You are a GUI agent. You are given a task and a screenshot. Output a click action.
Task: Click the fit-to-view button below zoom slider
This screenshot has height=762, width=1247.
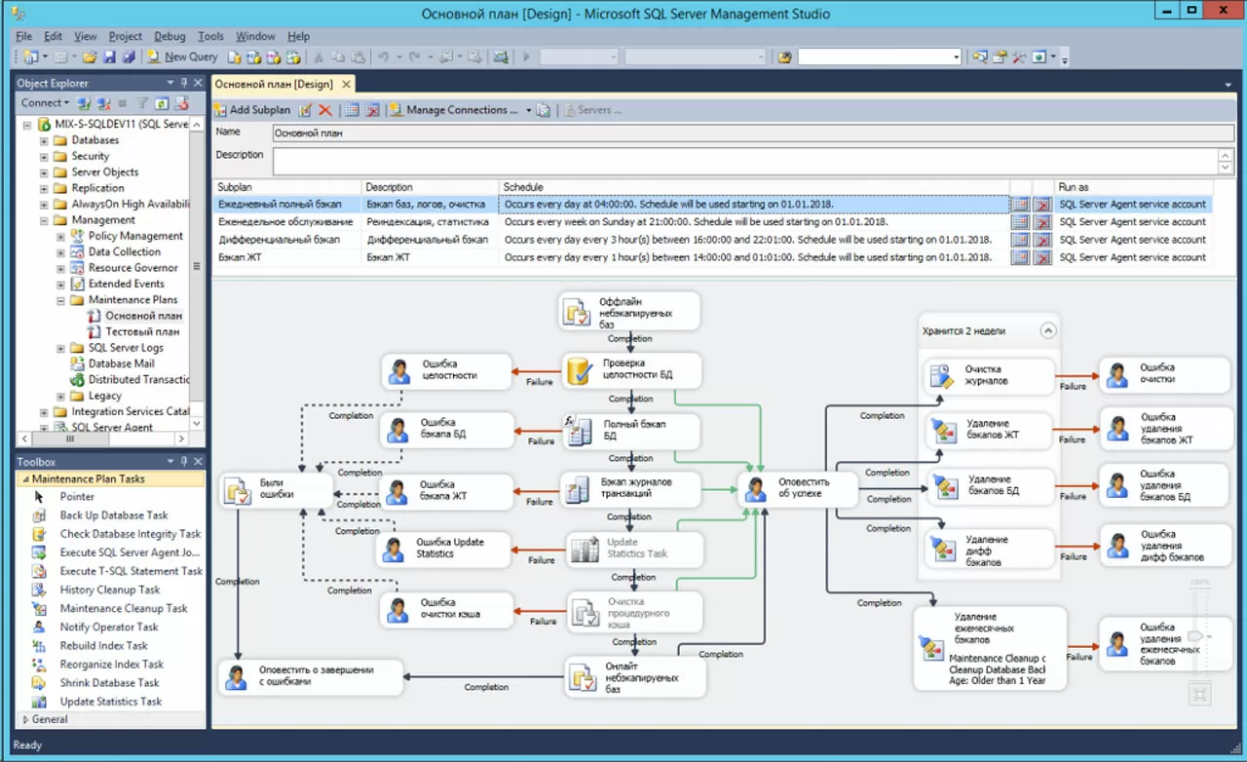click(x=1199, y=693)
